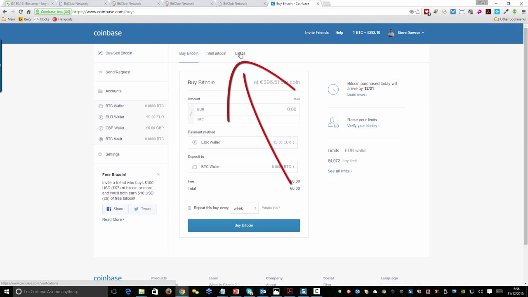528x297 pixels.
Task: Click the bookmark star icon in address bar
Action: pyautogui.click(x=418, y=12)
